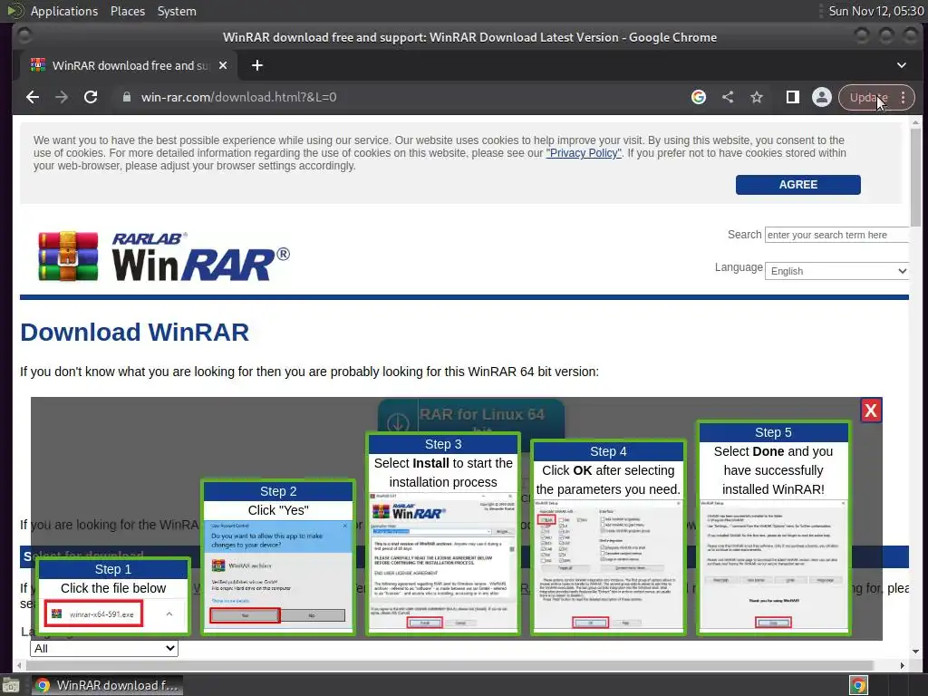The height and width of the screenshot is (696, 928).
Task: Open the System menu
Action: point(177,11)
